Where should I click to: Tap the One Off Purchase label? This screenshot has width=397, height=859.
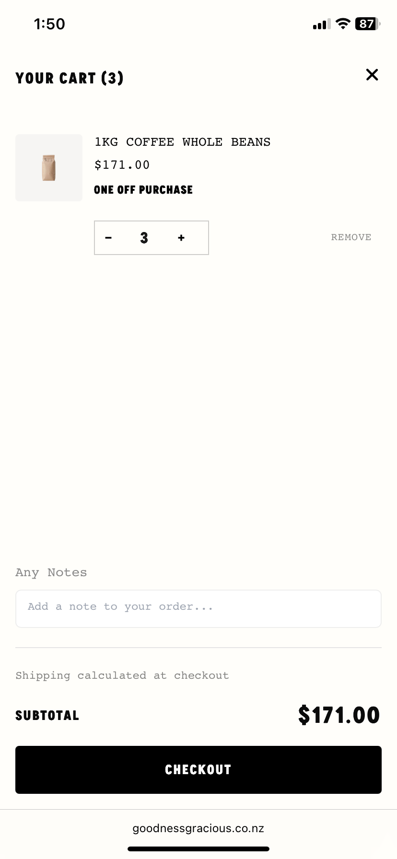[143, 190]
